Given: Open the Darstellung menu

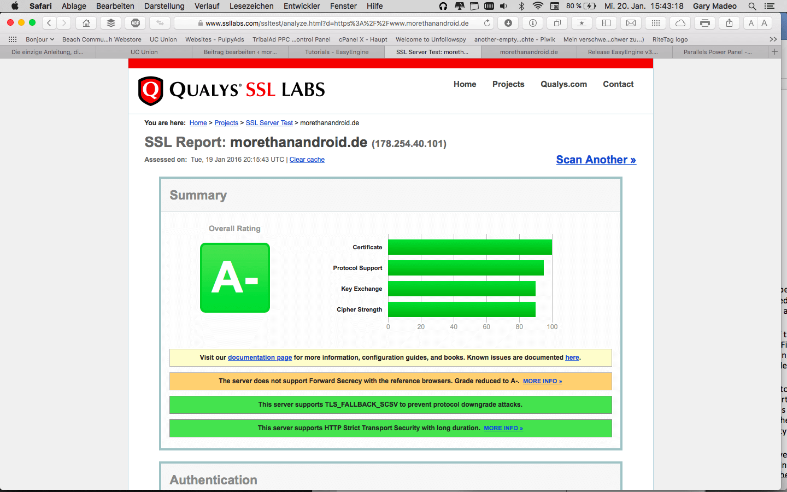Looking at the screenshot, I should (x=165, y=6).
